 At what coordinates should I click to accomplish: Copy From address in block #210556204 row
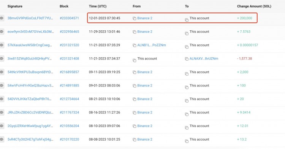coord(134,126)
